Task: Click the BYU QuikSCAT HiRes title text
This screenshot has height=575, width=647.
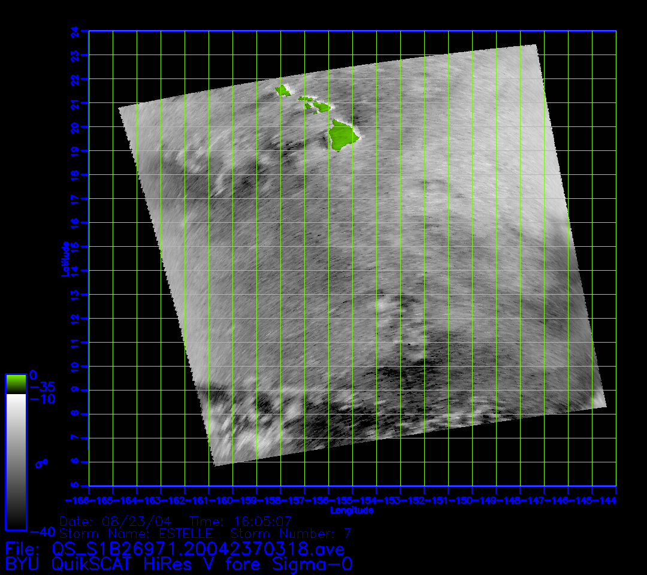Action: click(x=179, y=564)
